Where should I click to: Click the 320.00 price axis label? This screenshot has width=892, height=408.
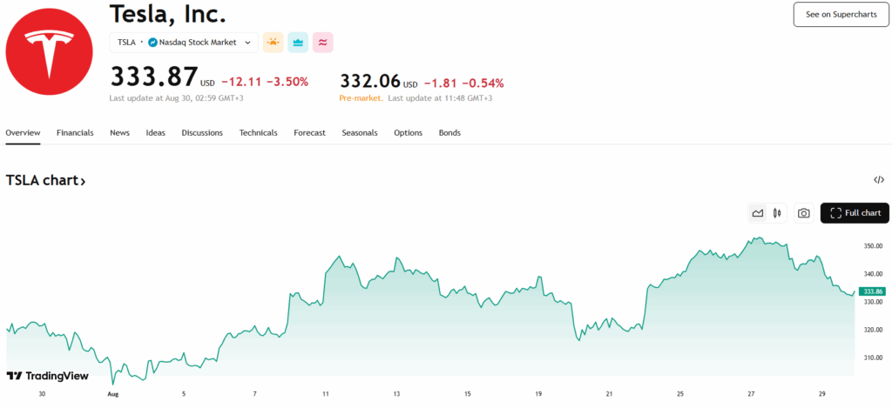coord(873,330)
